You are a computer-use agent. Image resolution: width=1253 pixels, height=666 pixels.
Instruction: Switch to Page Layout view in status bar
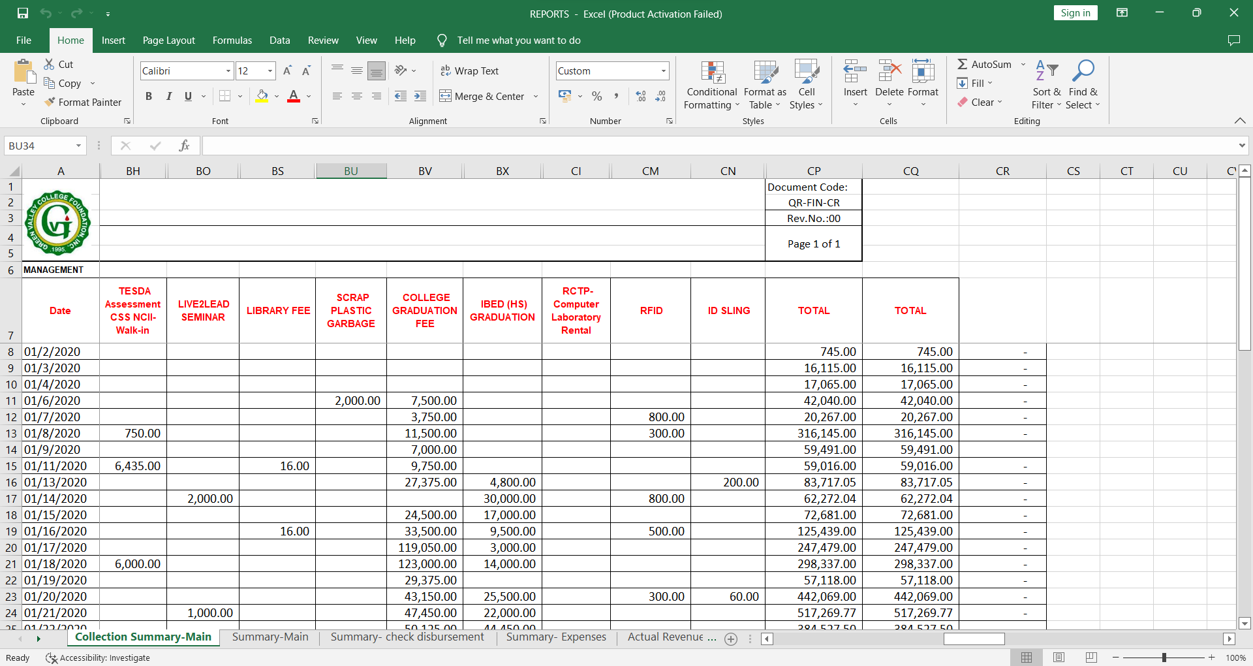1059,658
